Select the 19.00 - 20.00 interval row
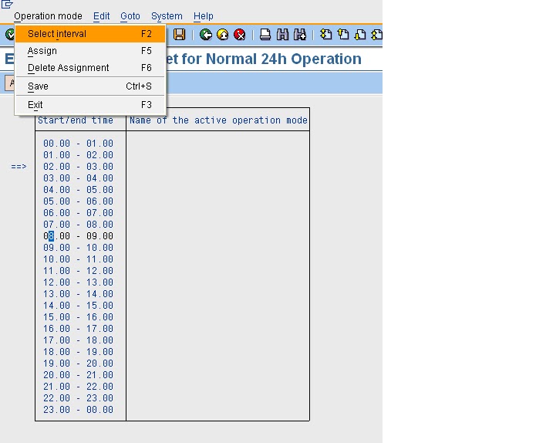This screenshot has height=443, width=536. pyautogui.click(x=79, y=364)
